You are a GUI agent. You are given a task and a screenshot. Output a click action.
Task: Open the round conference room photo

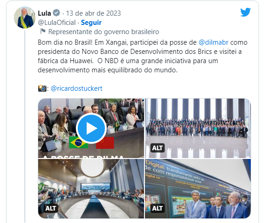91,188
